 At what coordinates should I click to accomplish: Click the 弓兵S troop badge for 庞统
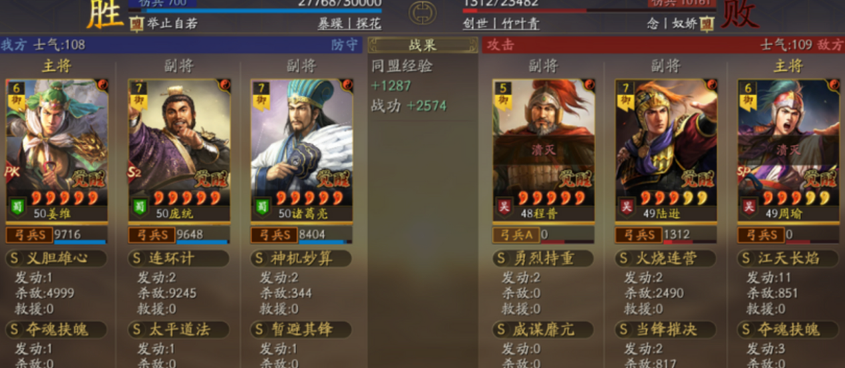point(151,235)
